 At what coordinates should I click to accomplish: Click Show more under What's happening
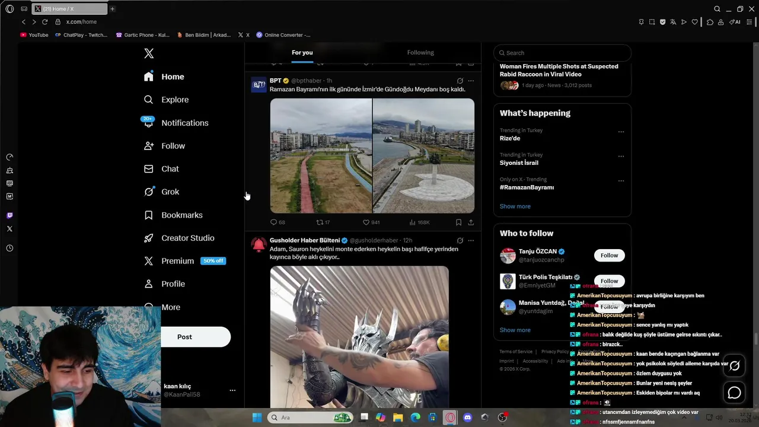coord(515,206)
